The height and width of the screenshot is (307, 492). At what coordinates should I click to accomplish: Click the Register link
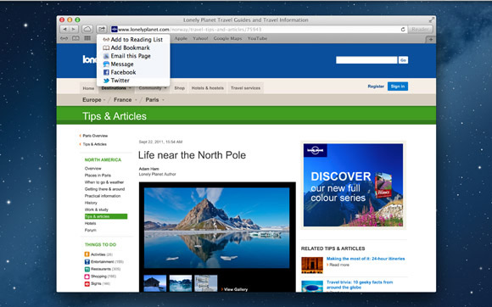(x=376, y=87)
